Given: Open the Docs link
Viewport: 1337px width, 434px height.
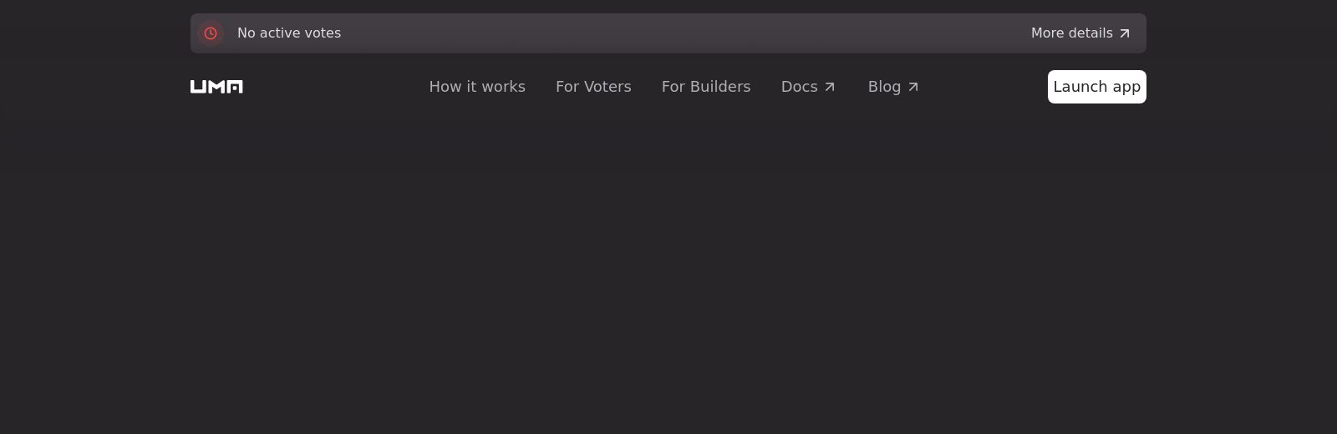Looking at the screenshot, I should coord(799,87).
